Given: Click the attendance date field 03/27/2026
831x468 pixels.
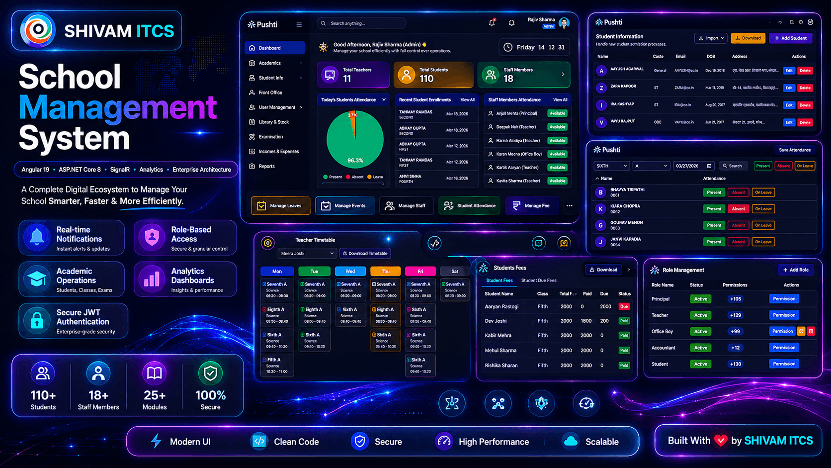Looking at the screenshot, I should tap(694, 166).
